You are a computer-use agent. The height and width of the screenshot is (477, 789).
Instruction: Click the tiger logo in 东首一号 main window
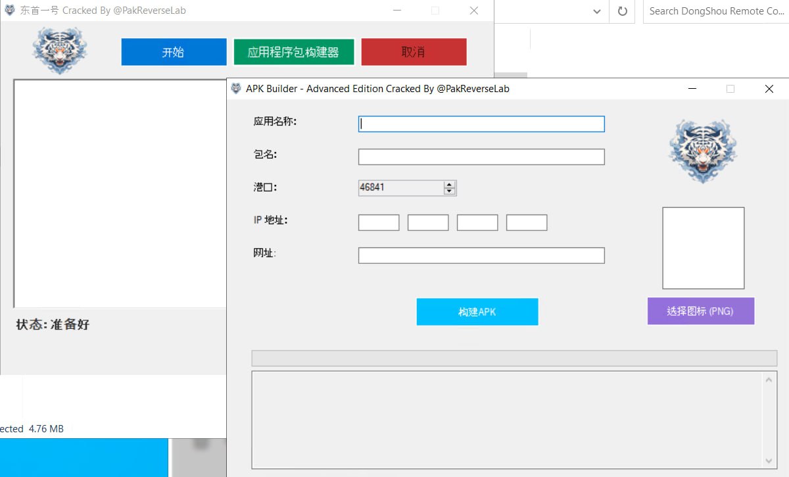[60, 51]
